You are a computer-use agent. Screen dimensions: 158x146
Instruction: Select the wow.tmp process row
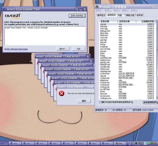point(127,29)
